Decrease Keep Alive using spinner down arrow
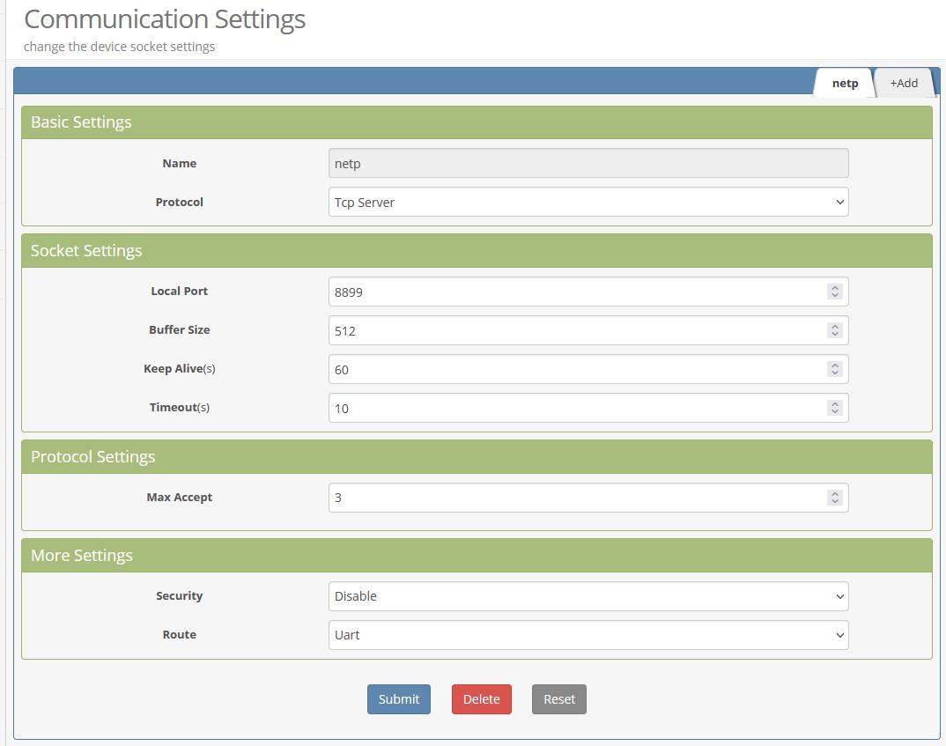 tap(835, 373)
